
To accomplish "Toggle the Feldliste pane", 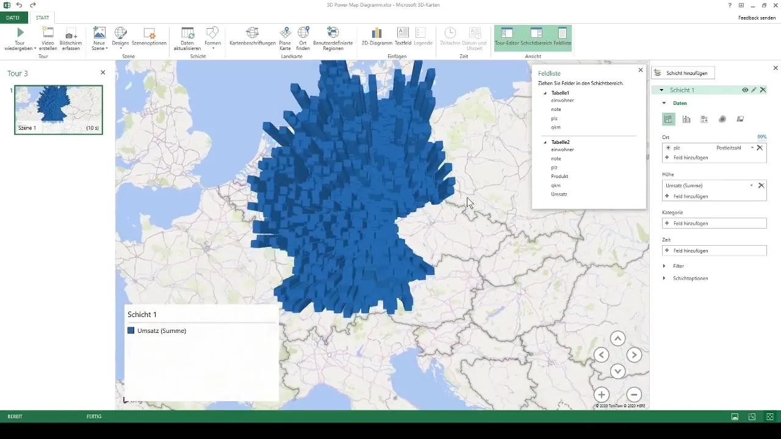I will pyautogui.click(x=562, y=37).
